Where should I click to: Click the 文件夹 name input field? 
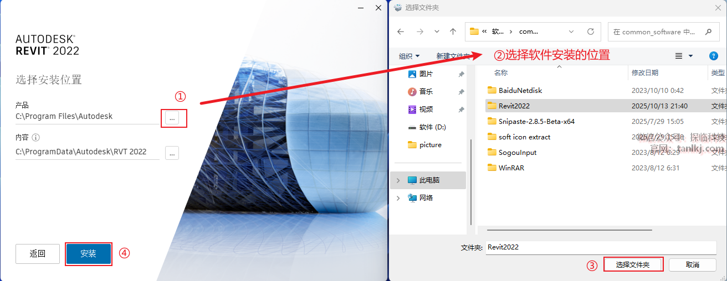click(x=601, y=247)
